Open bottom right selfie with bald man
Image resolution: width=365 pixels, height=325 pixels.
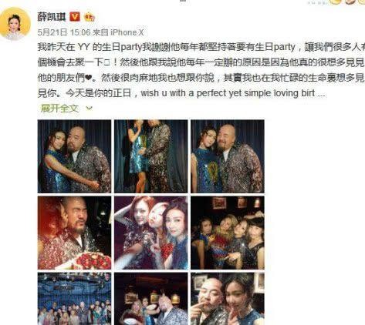point(228,299)
